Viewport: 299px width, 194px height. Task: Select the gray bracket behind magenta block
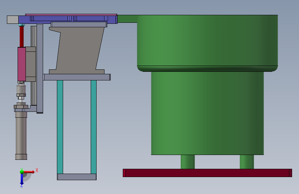coord(31,64)
